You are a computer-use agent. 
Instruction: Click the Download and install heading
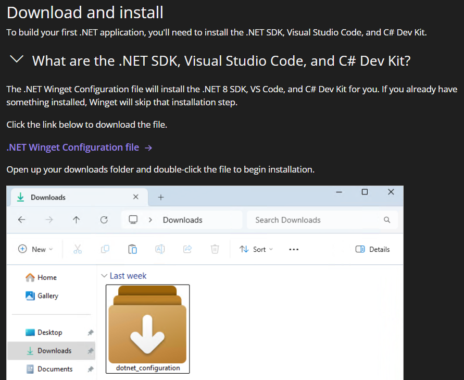click(85, 13)
